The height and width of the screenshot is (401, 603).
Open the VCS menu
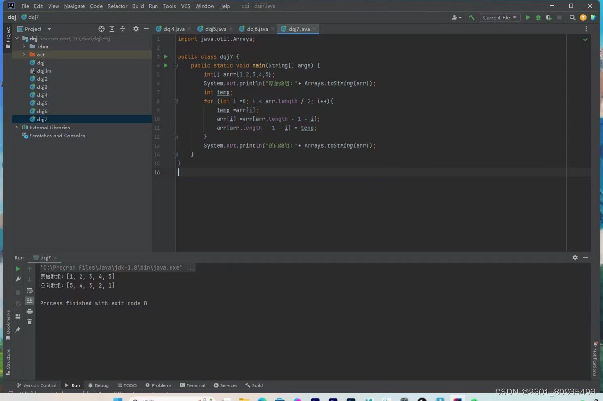(x=186, y=6)
